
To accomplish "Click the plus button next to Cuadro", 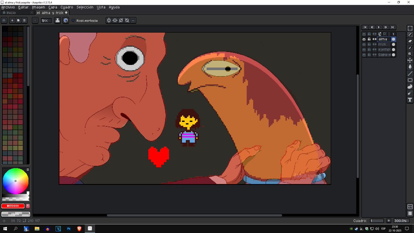I will click(x=389, y=221).
